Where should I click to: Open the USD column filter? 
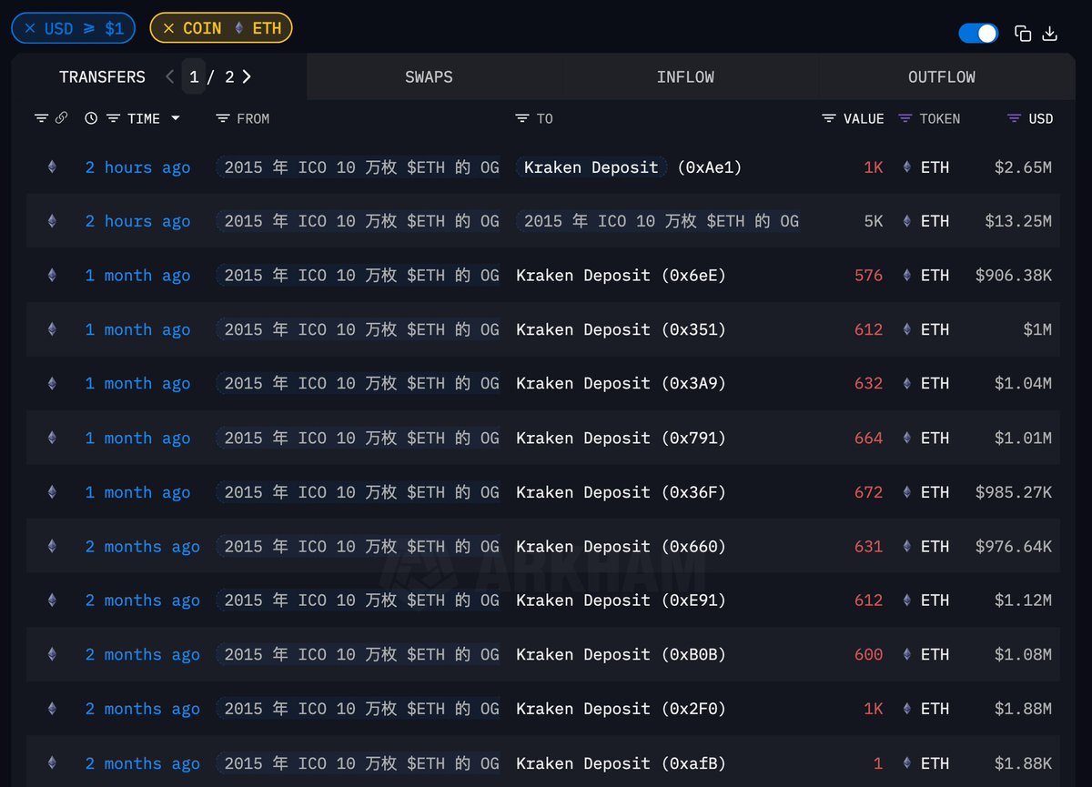[1015, 118]
